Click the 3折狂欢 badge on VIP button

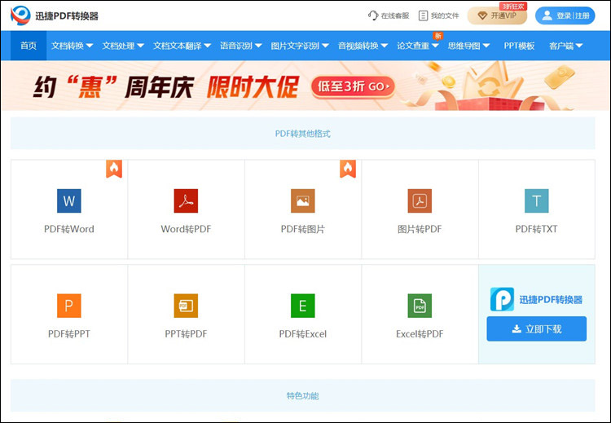click(x=512, y=7)
